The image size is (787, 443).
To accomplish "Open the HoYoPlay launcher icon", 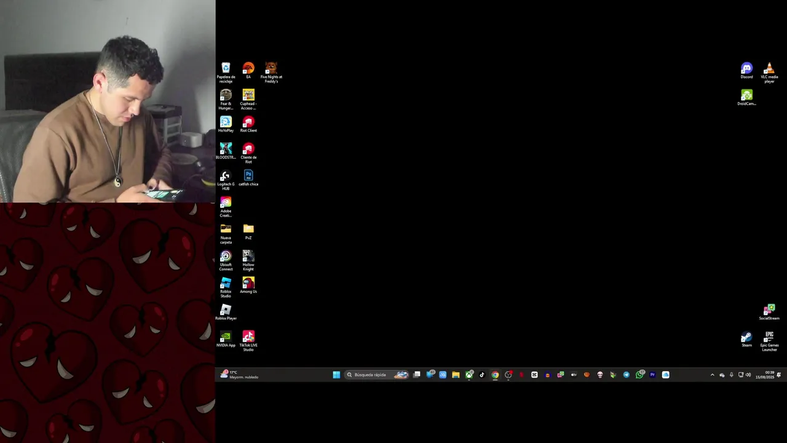I will point(226,124).
